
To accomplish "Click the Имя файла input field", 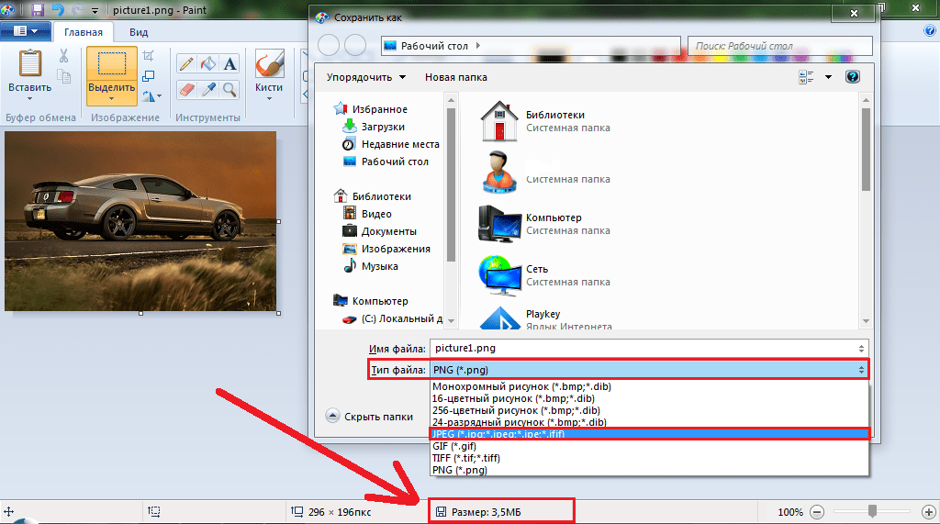I will pyautogui.click(x=649, y=349).
